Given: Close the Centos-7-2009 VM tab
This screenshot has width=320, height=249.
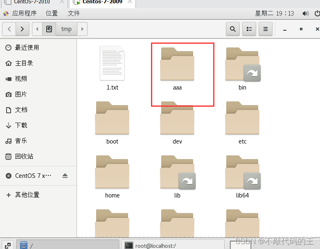Looking at the screenshot, I should pyautogui.click(x=130, y=2).
